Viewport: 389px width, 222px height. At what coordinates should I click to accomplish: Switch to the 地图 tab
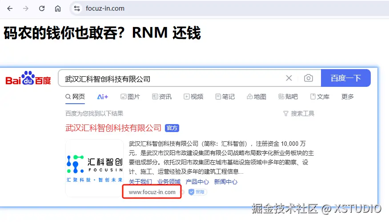pyautogui.click(x=257, y=97)
